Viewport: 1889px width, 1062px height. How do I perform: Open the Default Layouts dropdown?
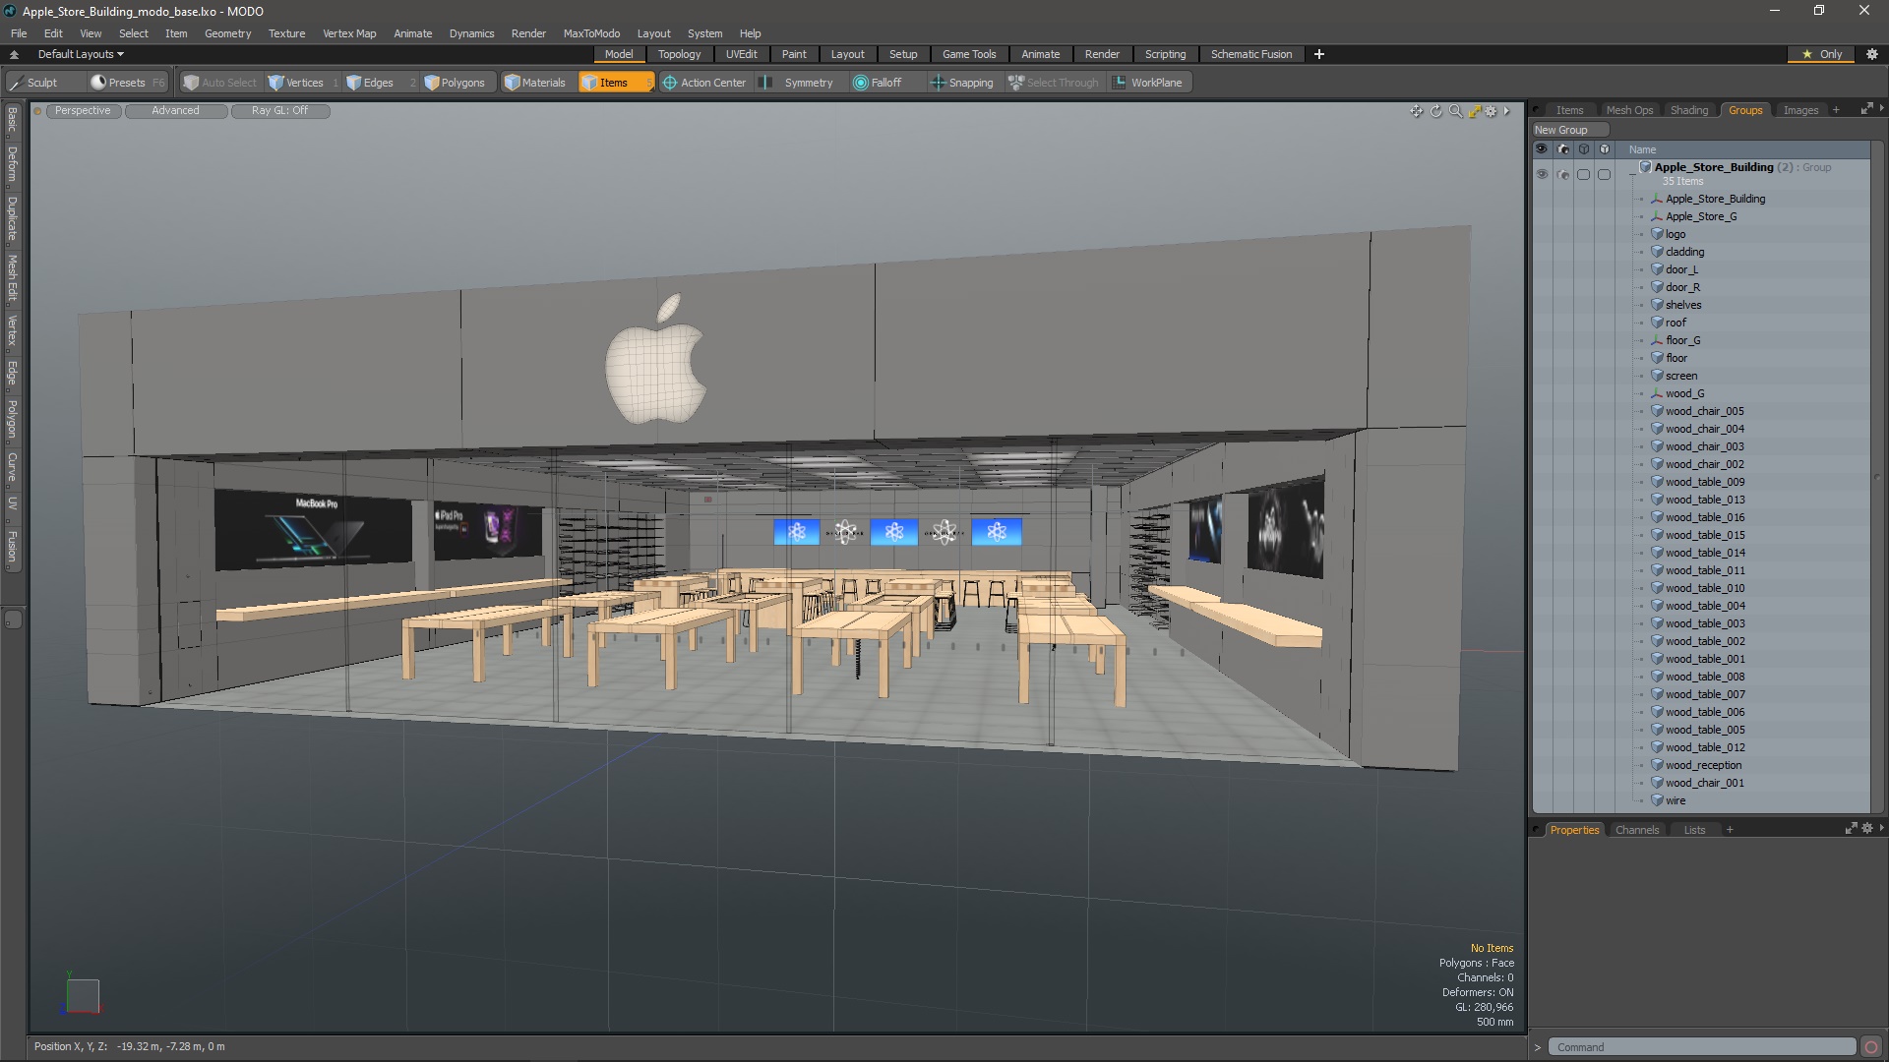pyautogui.click(x=81, y=54)
